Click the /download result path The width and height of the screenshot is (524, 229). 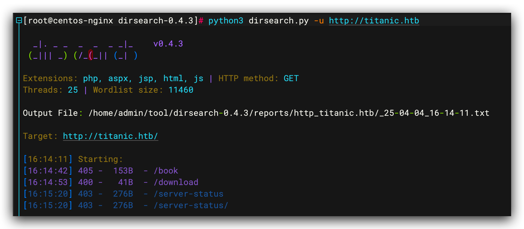176,182
